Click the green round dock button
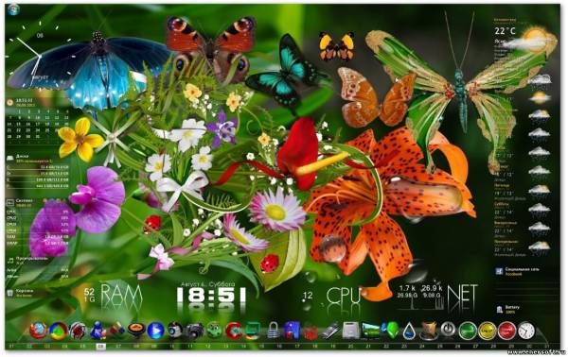The width and height of the screenshot is (568, 357). (x=468, y=331)
